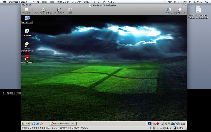Open the Settings (設定) toolbar icon

tap(70, 10)
